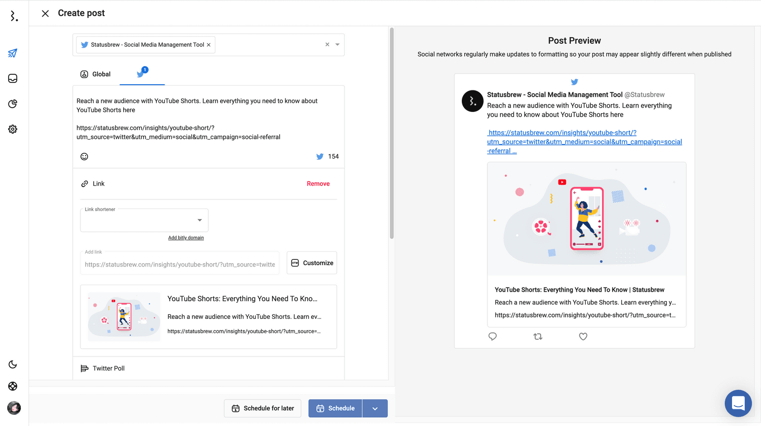Click the heart like icon in preview
This screenshot has width=761, height=426.
pyautogui.click(x=583, y=337)
